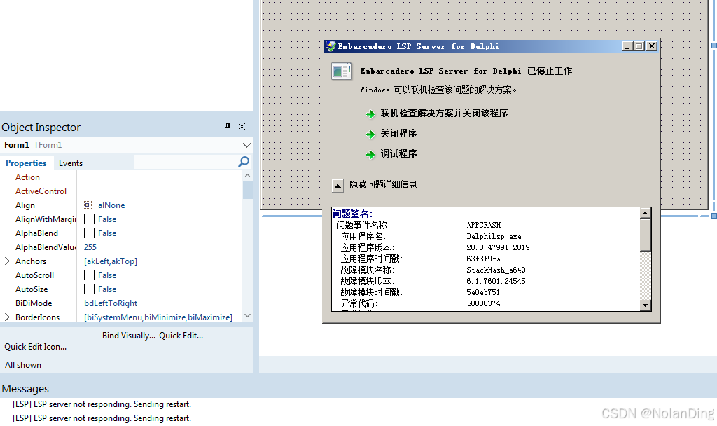Switch to the Properties tab
Viewport: 717px width, 426px height.
(26, 163)
